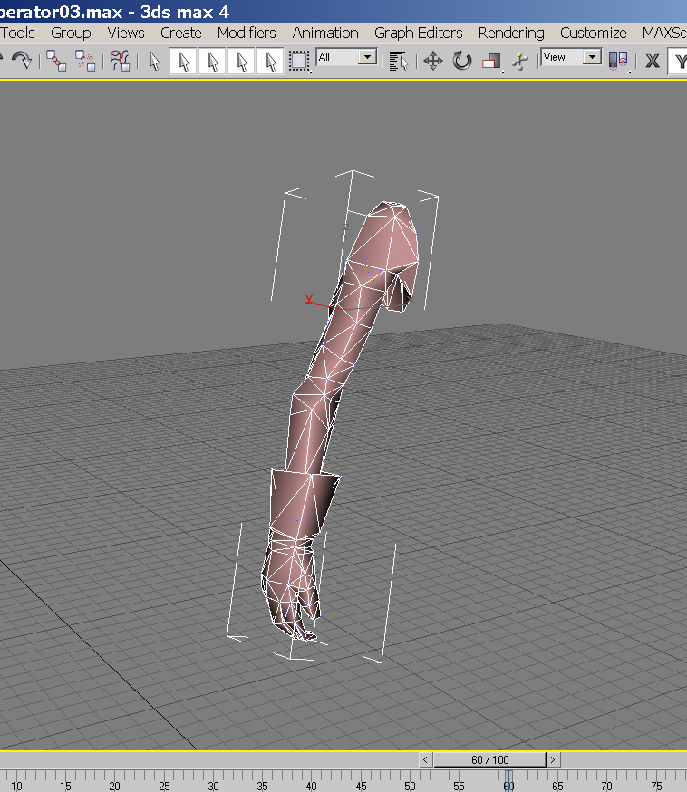Activate the Select and Rotate tool
Image resolution: width=687 pixels, height=792 pixels.
coord(462,61)
